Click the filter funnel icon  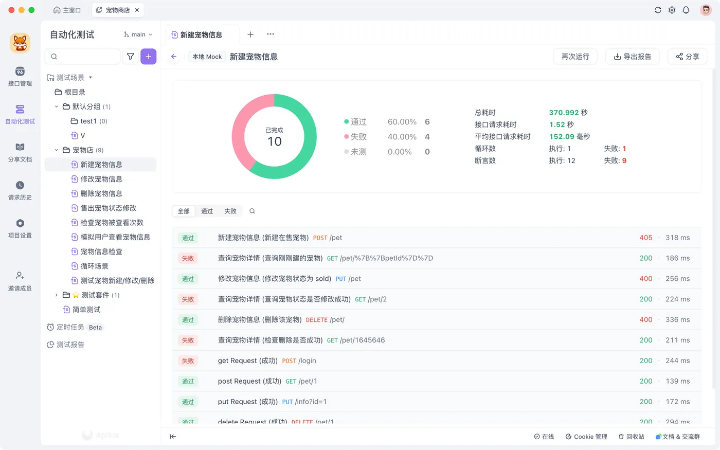coord(131,57)
